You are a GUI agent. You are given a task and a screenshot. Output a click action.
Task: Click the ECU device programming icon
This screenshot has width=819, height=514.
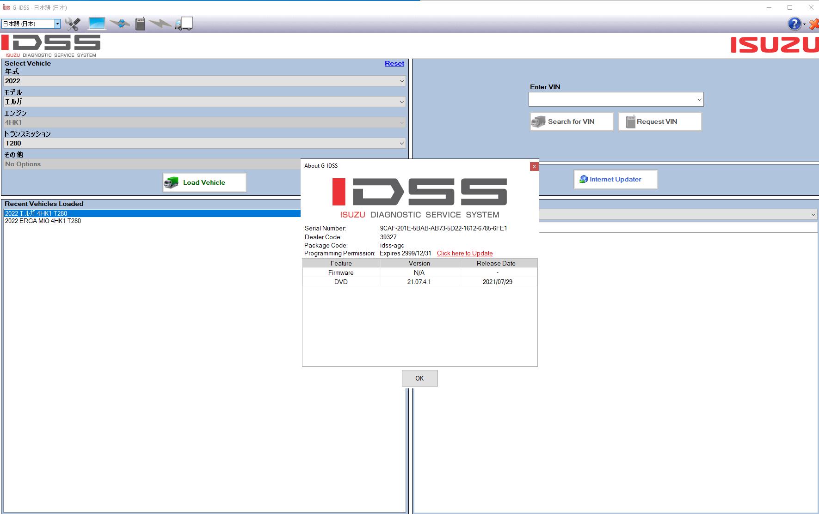[140, 23]
